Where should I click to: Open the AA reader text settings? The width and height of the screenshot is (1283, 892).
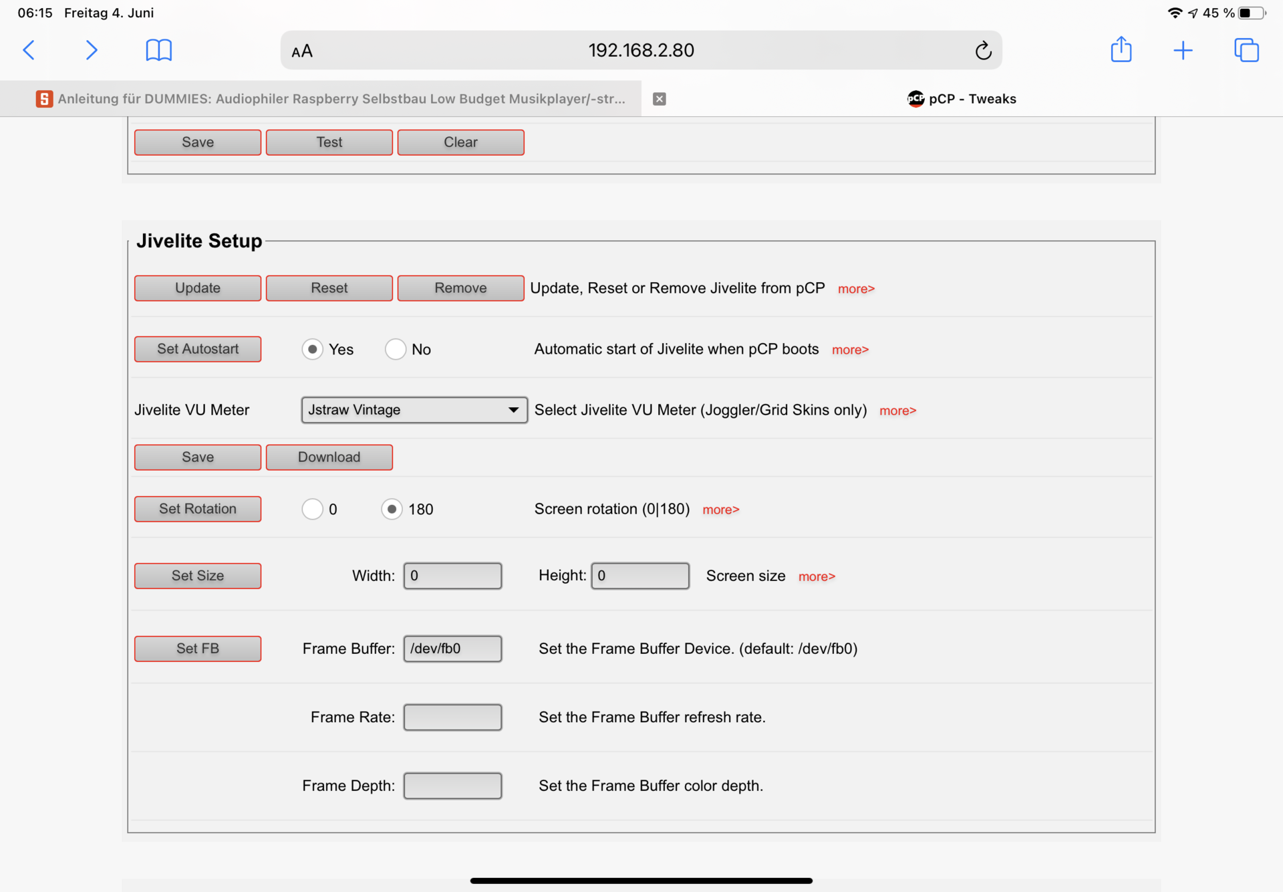point(302,51)
